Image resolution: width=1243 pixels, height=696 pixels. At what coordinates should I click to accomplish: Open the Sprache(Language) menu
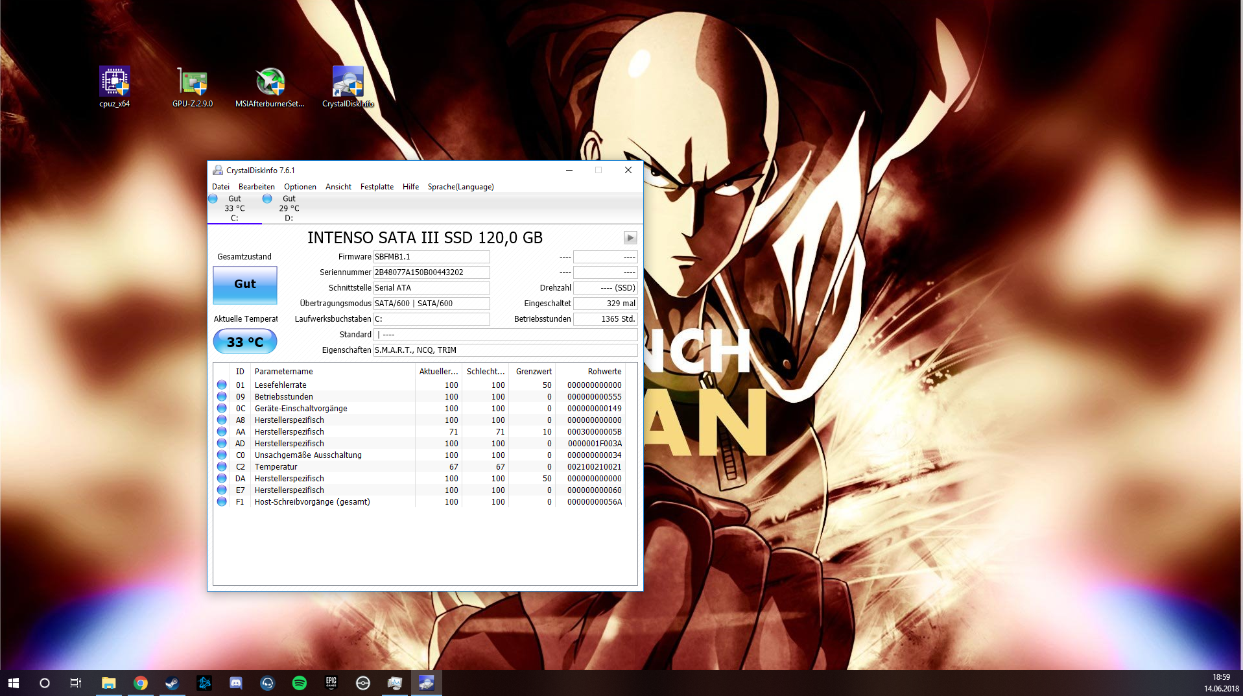460,187
